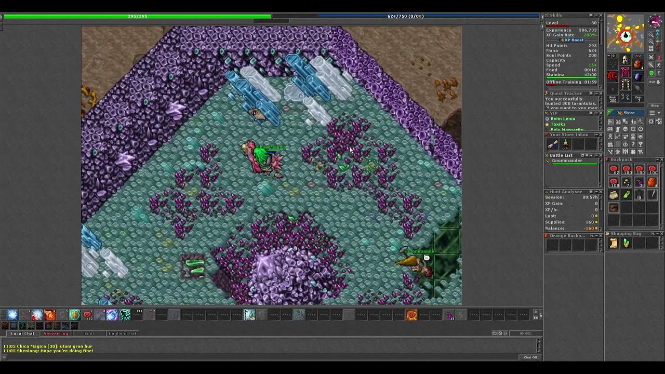Select the magenta armor equipment slot
Viewport: 665px width, 374px height.
[x=625, y=72]
